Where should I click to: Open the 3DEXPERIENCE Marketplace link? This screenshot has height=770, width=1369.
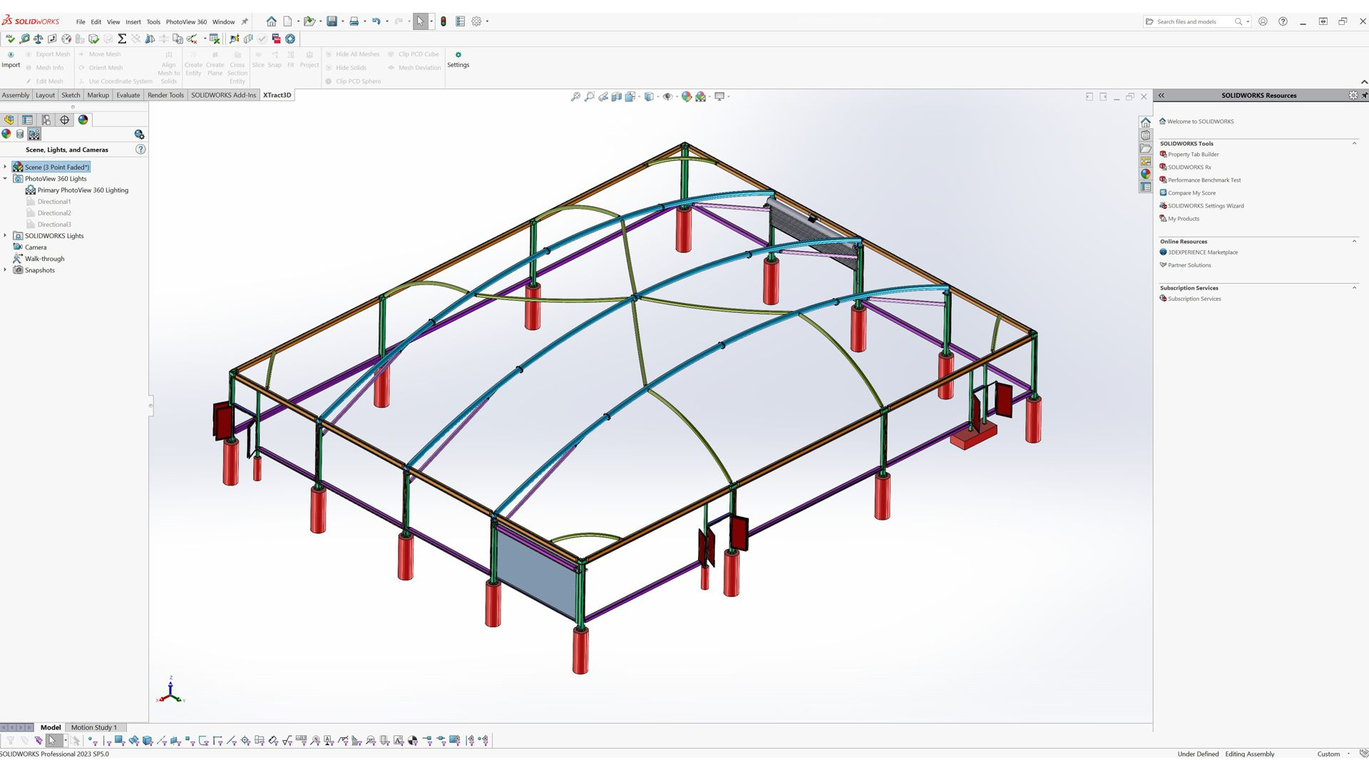(x=1203, y=252)
